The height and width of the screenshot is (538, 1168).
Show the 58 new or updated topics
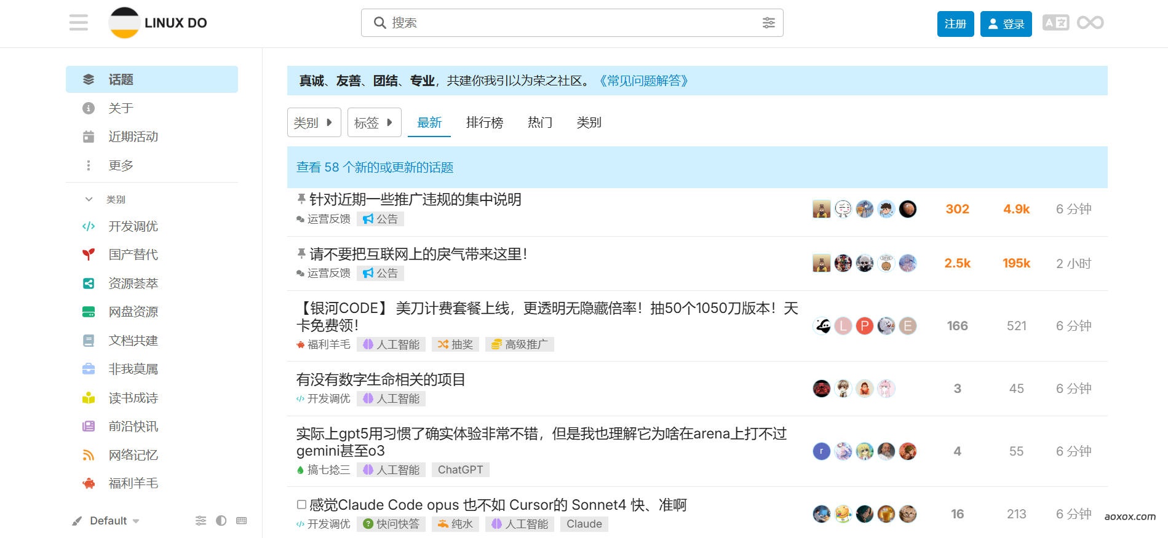click(375, 167)
